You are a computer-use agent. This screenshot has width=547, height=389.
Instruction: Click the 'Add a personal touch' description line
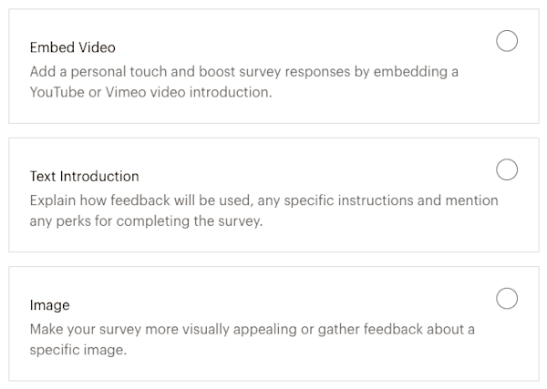click(243, 70)
